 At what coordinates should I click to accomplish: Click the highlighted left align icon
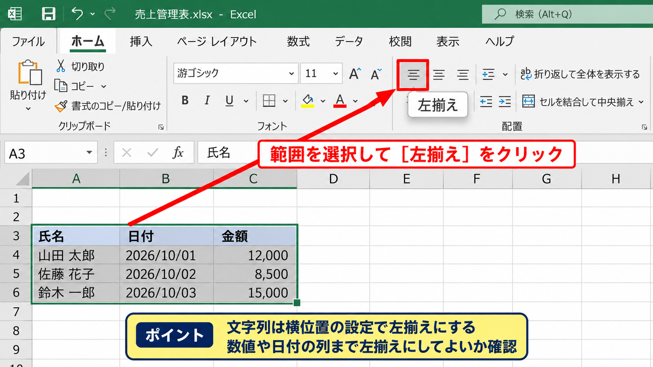coord(413,74)
